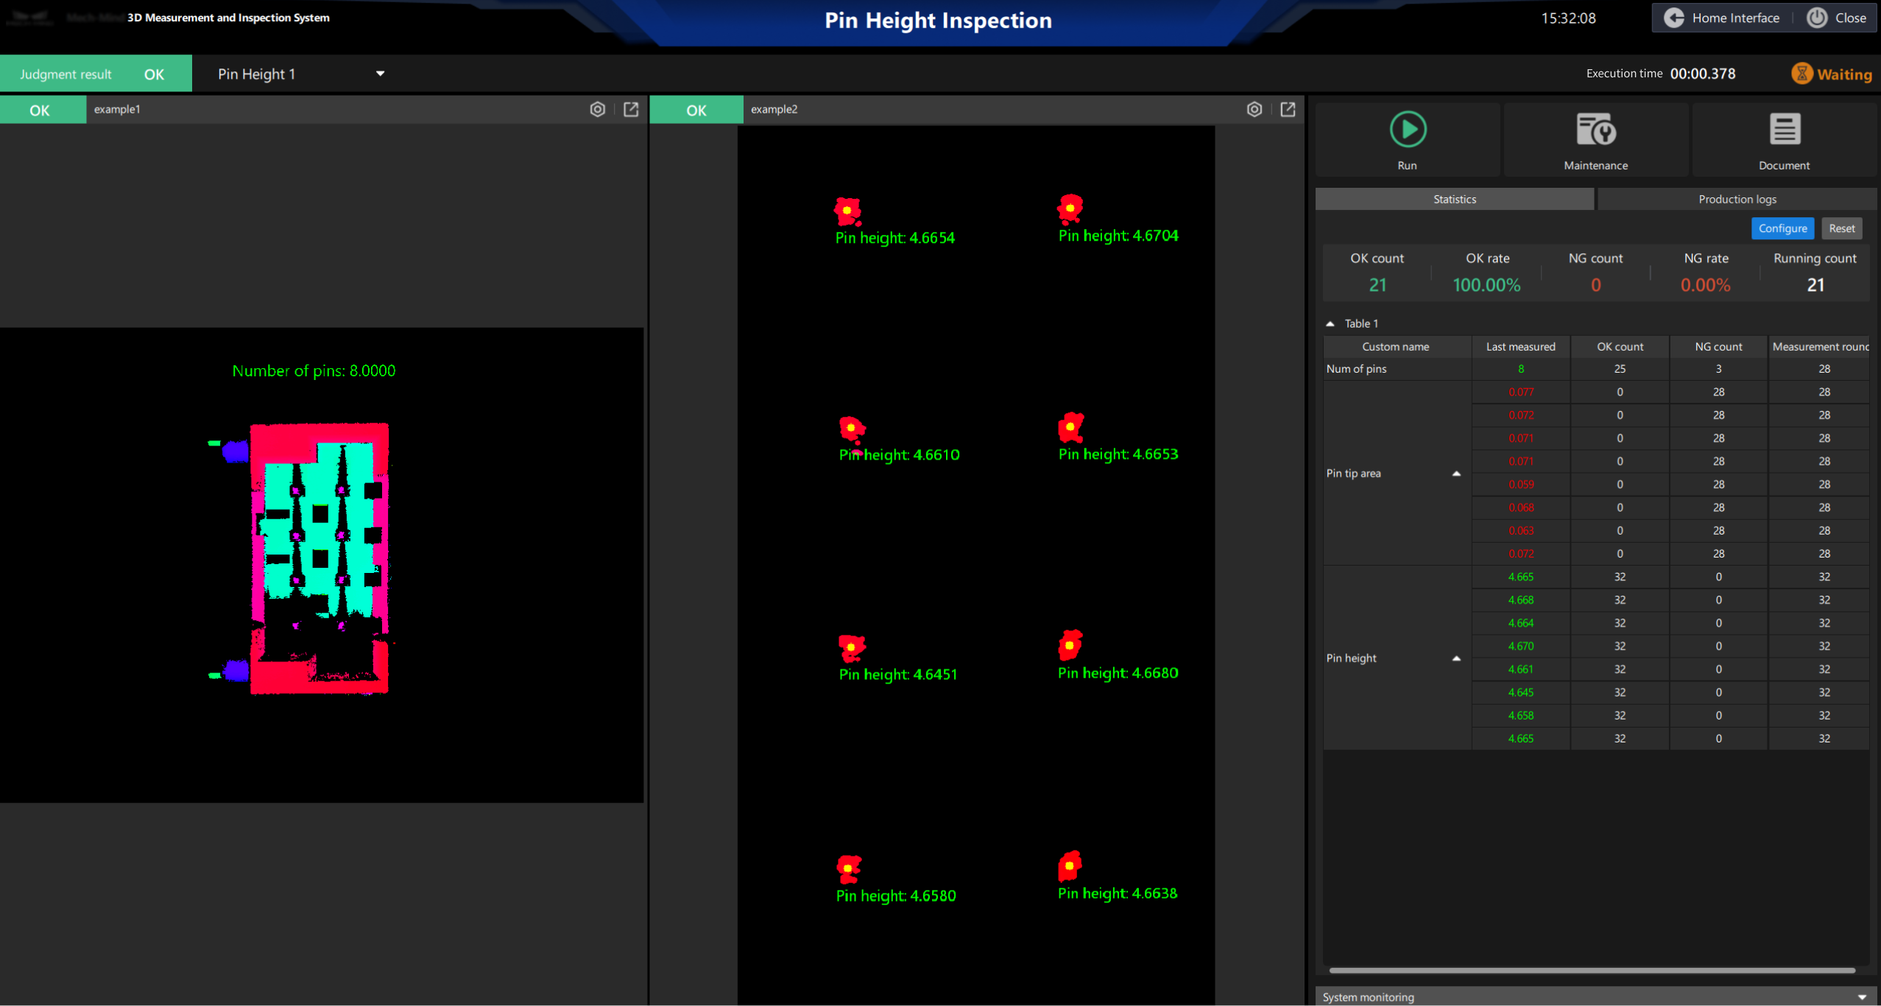Switch to the Production logs tab
The height and width of the screenshot is (1006, 1881).
coord(1737,199)
